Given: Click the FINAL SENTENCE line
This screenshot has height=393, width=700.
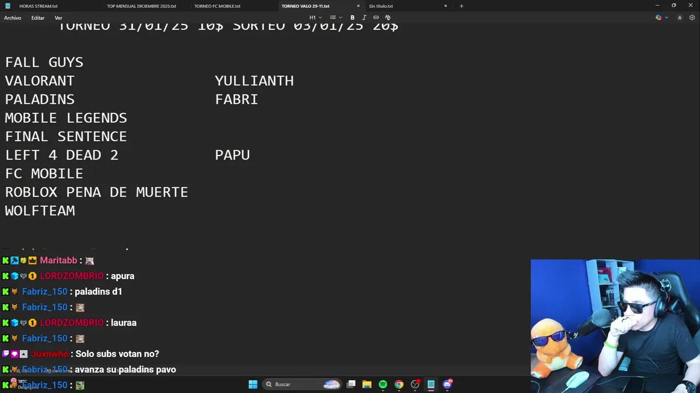Looking at the screenshot, I should coord(66,136).
